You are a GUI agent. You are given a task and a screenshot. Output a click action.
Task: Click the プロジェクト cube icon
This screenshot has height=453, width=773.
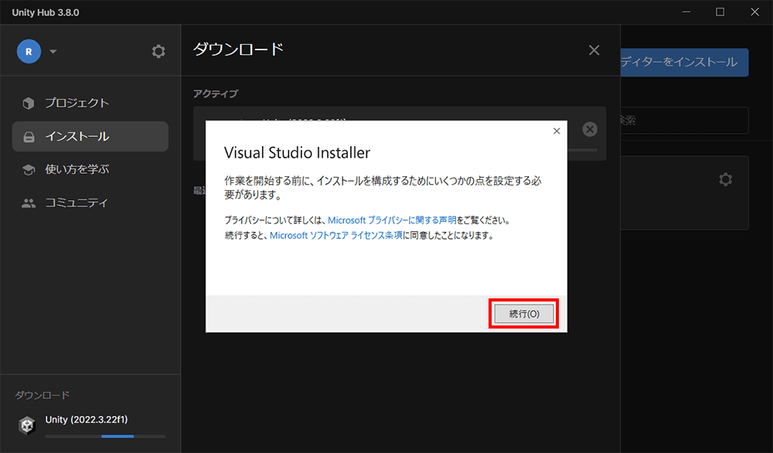pos(29,103)
